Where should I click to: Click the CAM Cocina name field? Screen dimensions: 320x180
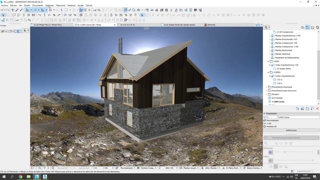click(x=298, y=117)
